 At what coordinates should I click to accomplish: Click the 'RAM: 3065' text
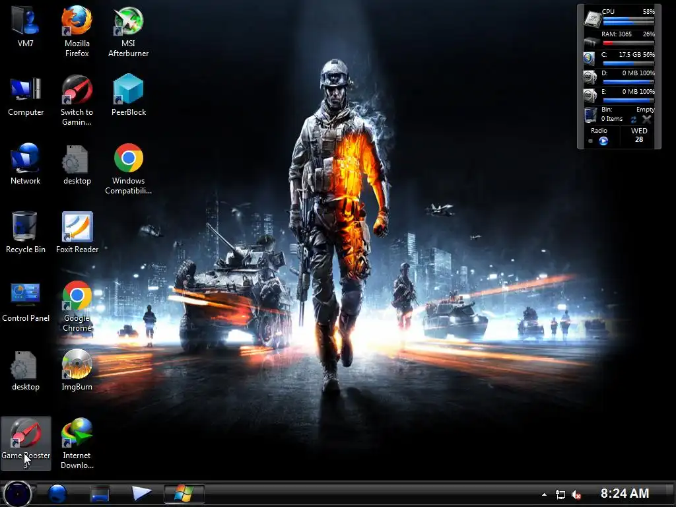[616, 34]
